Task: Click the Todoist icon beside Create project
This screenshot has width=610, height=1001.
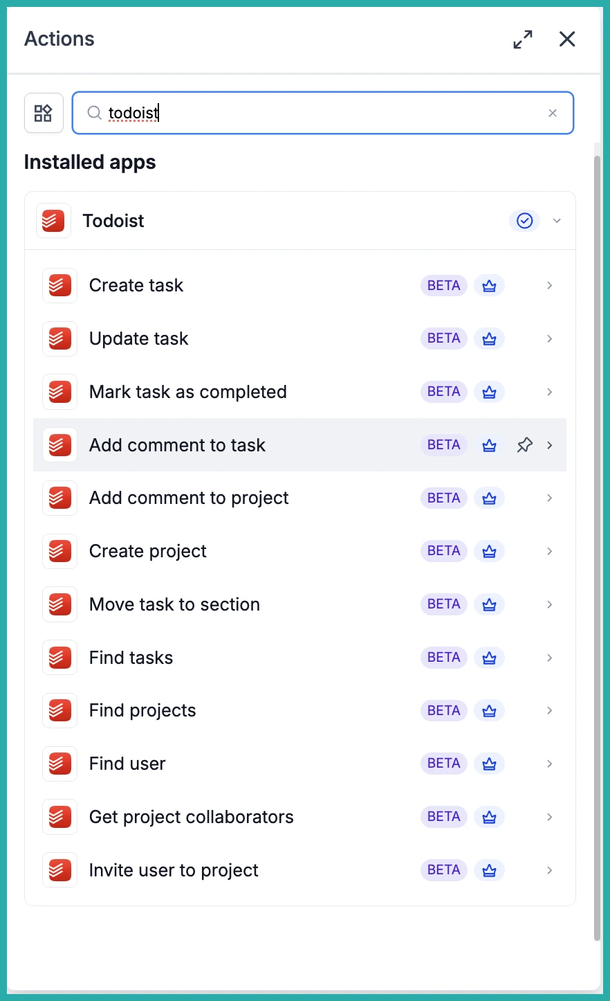Action: tap(59, 551)
